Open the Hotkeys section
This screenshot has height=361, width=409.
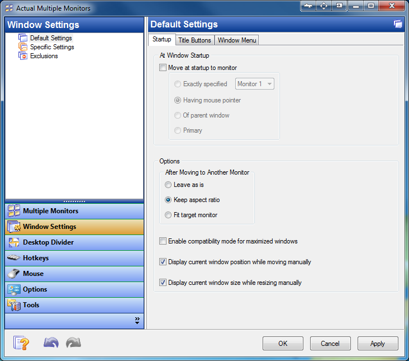[74, 258]
